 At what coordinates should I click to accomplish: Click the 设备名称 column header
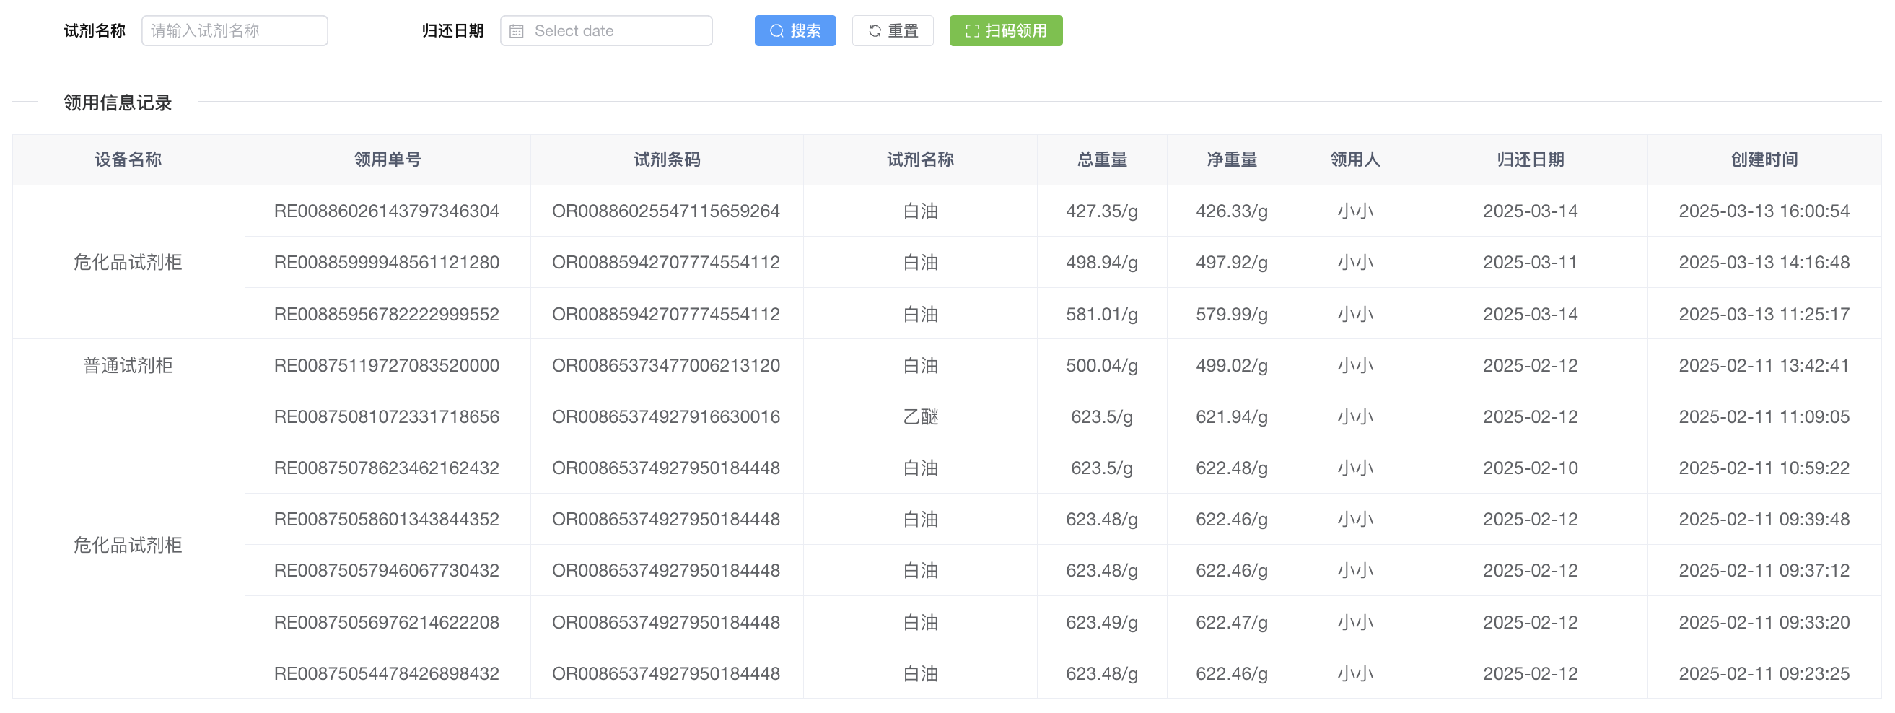(128, 159)
